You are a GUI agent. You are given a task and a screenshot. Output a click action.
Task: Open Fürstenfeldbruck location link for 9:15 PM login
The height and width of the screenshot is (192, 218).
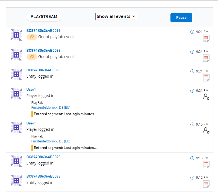(x=51, y=141)
